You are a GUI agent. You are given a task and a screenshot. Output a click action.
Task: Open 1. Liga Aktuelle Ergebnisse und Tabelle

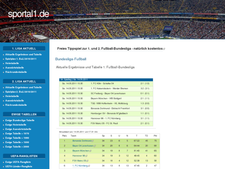click(x=24, y=54)
